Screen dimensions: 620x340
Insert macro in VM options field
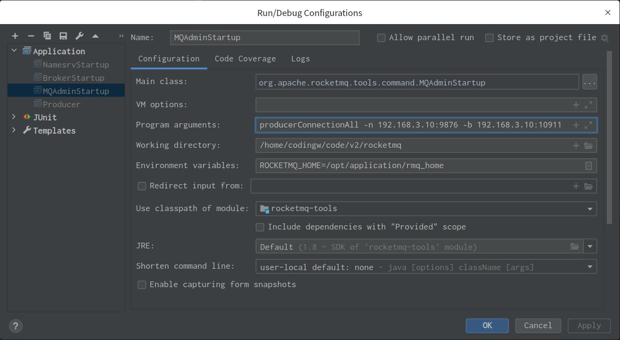576,105
